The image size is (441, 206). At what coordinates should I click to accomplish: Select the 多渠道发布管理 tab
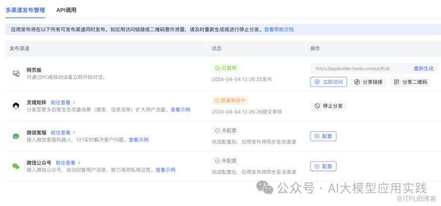[25, 10]
